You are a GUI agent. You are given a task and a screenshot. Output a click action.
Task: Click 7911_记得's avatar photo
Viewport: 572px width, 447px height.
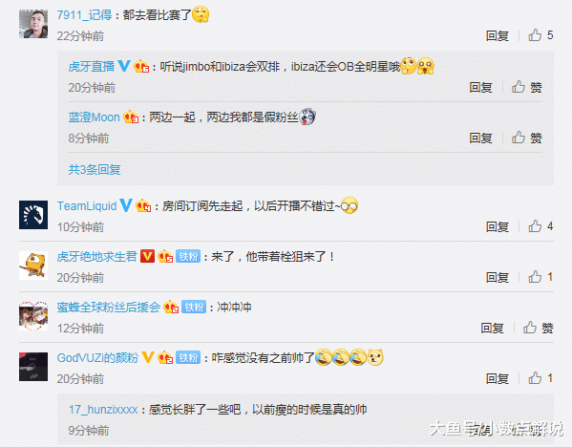pyautogui.click(x=33, y=24)
